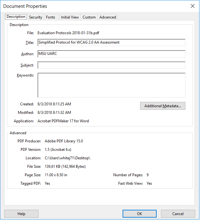202x222 pixels.
Task: Click Fast Web View value Yes
Action: pyautogui.click(x=149, y=183)
